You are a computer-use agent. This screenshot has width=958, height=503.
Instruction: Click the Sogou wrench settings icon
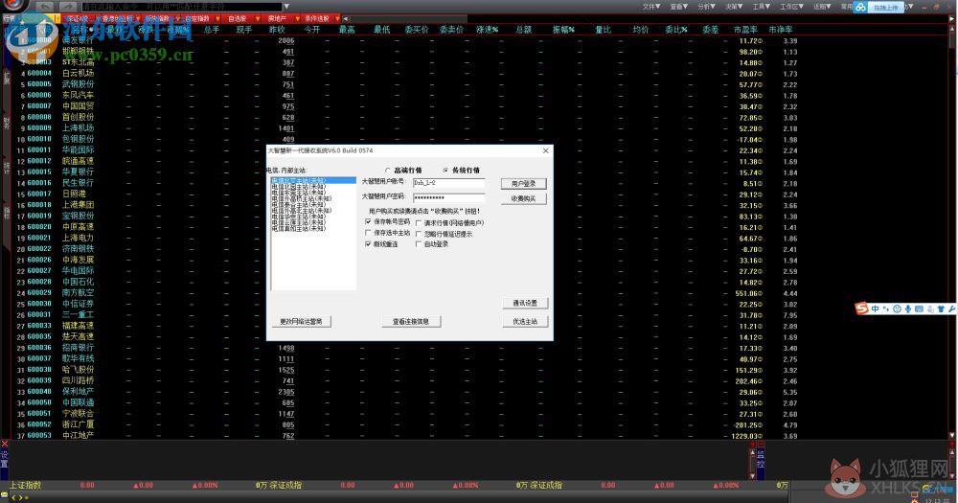(952, 309)
